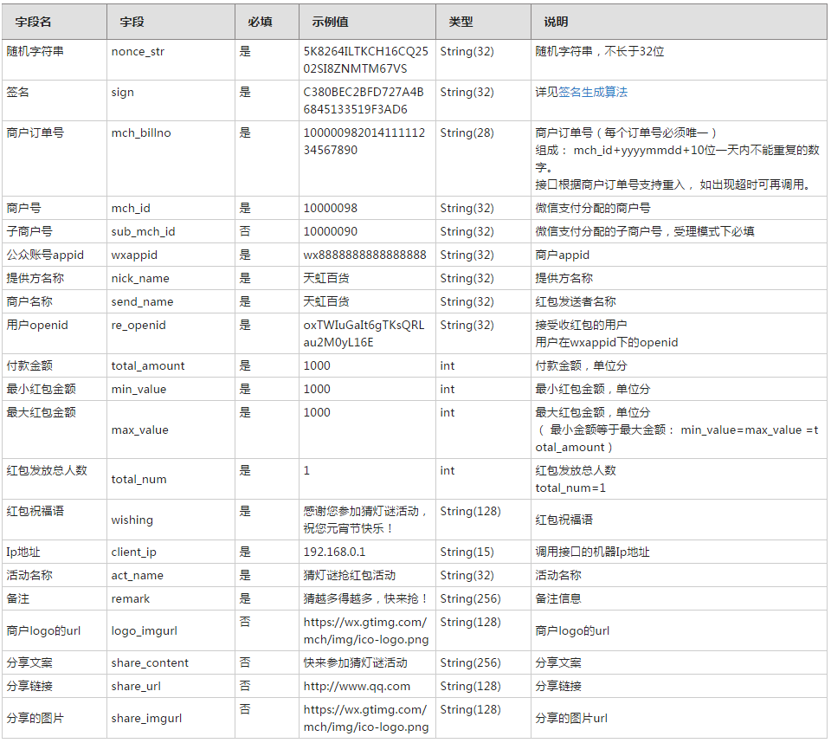Open the 签名生成算法 link
831x743 pixels.
[592, 92]
